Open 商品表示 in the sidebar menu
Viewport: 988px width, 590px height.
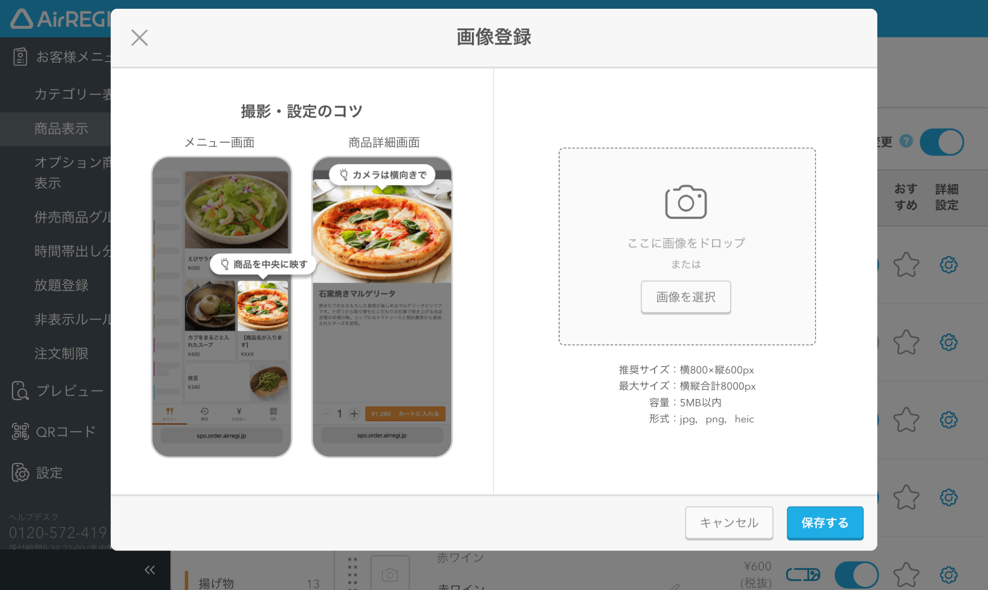[61, 129]
